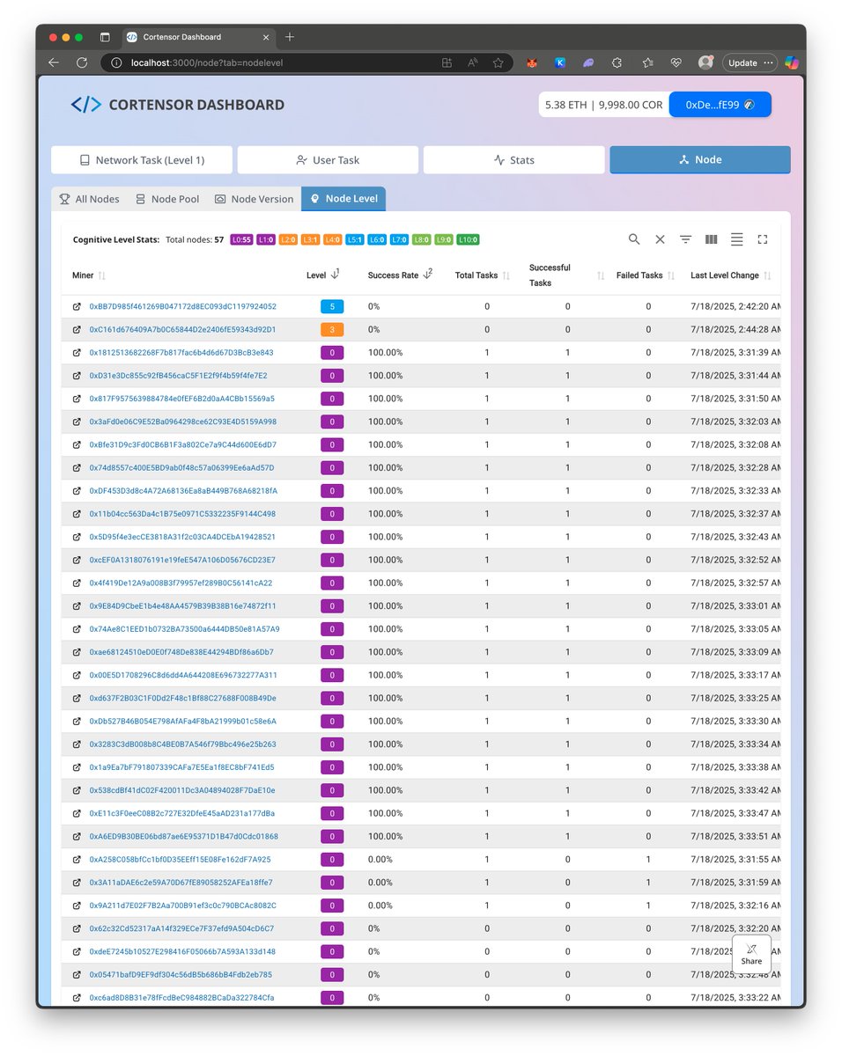The image size is (842, 1056).
Task: Sort table by Level column arrow
Action: (x=336, y=275)
